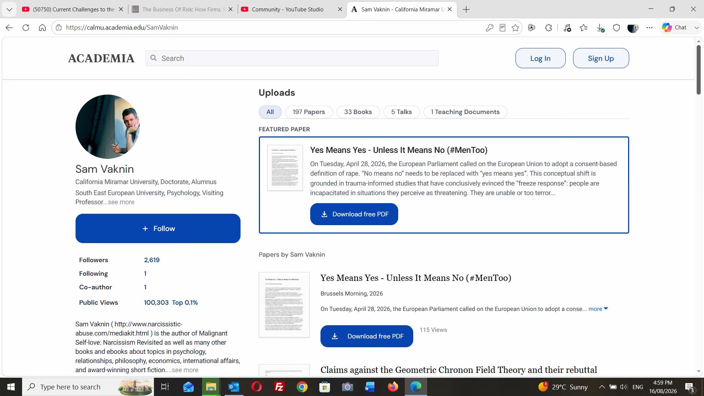View the 2,619 followers list
Viewport: 704px width, 396px height.
(x=152, y=260)
